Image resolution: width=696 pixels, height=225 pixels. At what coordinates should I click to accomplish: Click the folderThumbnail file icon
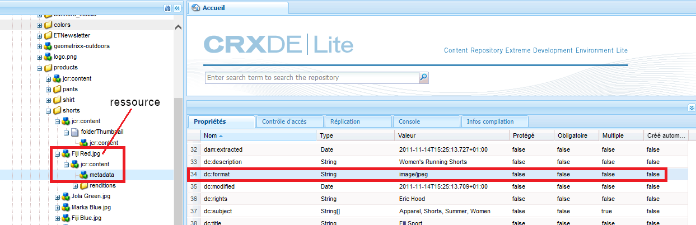click(x=75, y=132)
